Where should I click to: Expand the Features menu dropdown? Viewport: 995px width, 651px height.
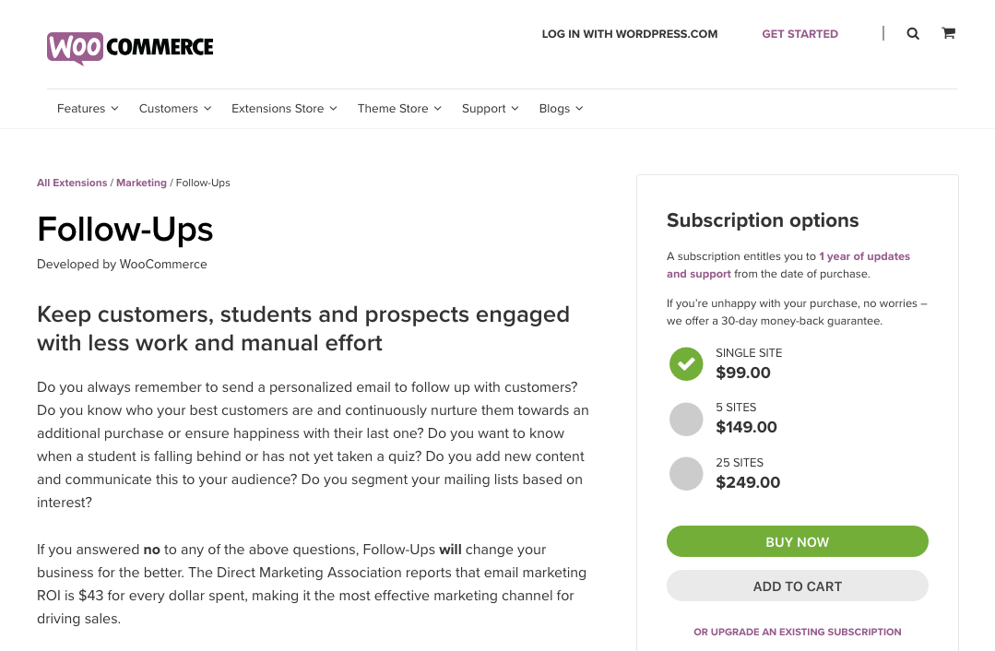[88, 109]
